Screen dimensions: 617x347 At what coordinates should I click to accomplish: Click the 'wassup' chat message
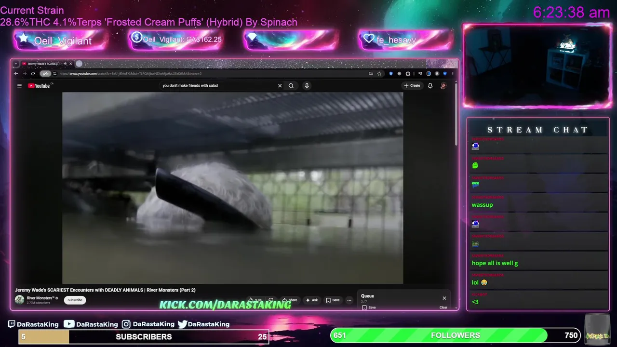[482, 205]
